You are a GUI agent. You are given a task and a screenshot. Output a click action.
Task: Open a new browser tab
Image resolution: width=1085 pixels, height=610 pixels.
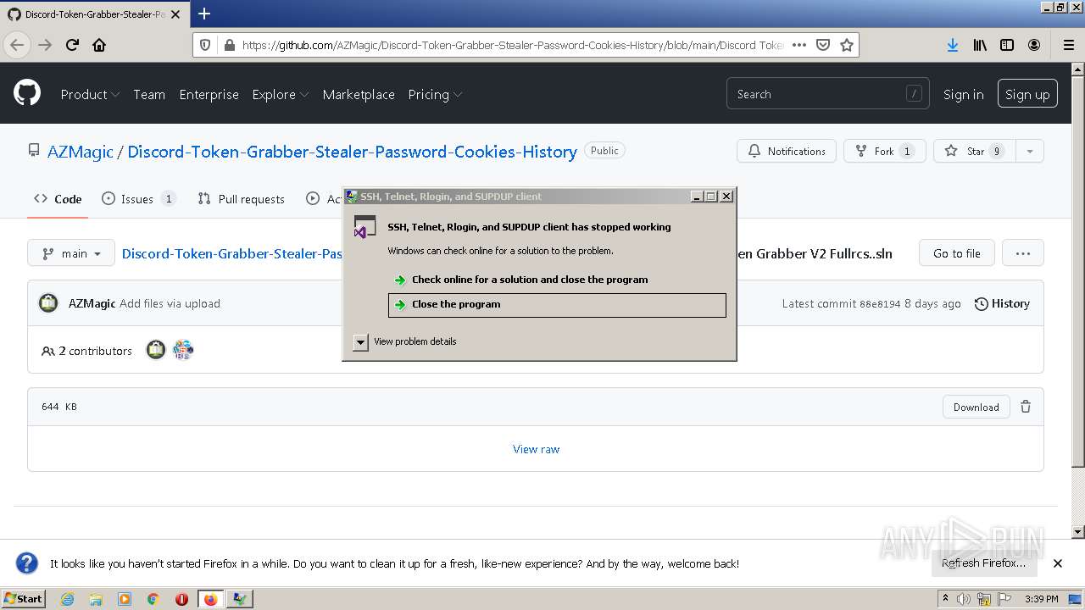(203, 14)
